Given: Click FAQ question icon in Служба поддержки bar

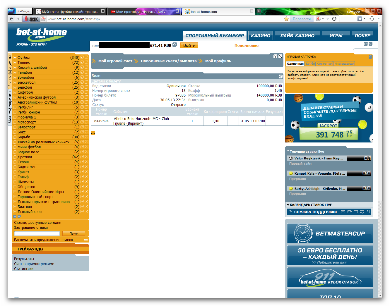Looking at the screenshot, I should pyautogui.click(x=368, y=212).
